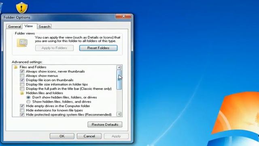This screenshot has height=146, width=259.
Task: Check Display the full path in title bar
Action: click(22, 89)
